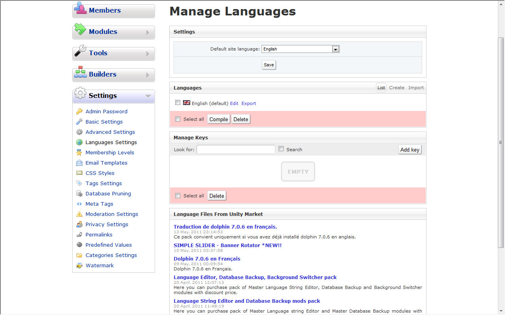Click the Moderation Settings warning icon
Image resolution: width=505 pixels, height=315 pixels.
(79, 214)
